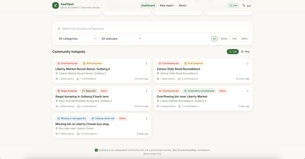The height and width of the screenshot is (159, 305).
Task: Click Brief prepared tag on Zahoor Elahi Road card
Action: click(x=193, y=63)
